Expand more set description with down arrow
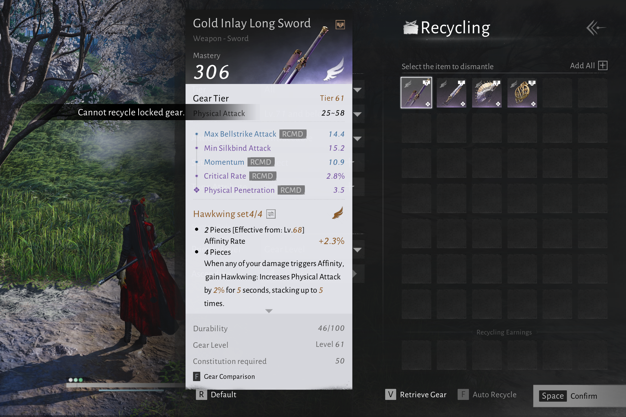The image size is (626, 417). [x=269, y=311]
